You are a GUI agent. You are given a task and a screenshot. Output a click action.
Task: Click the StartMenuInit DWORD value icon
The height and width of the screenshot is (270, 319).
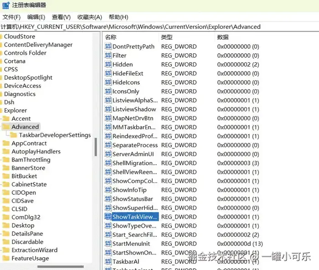click(x=108, y=244)
